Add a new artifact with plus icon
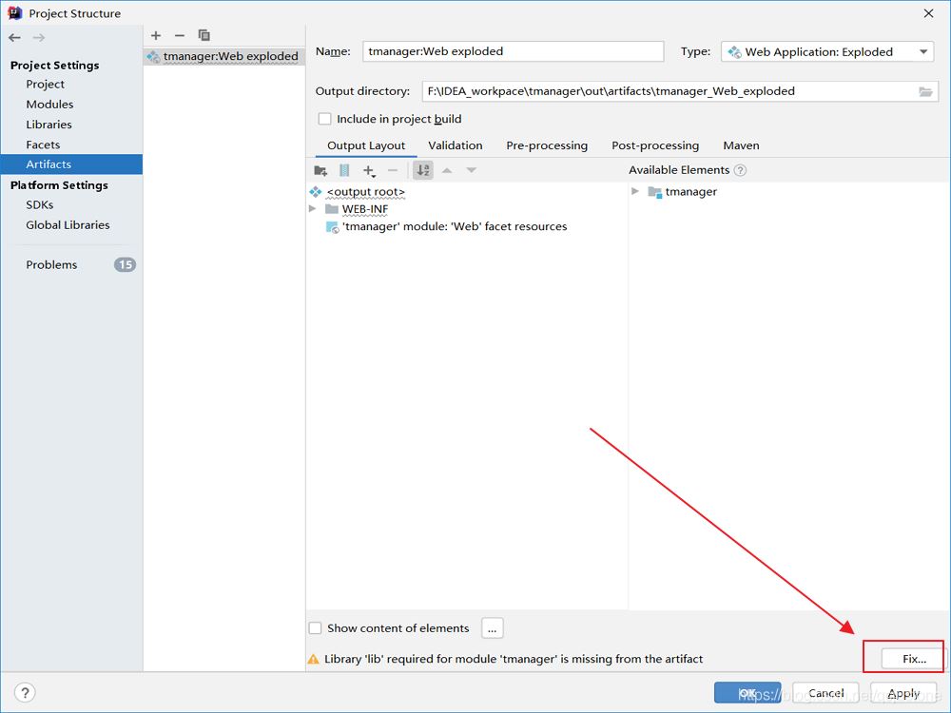The width and height of the screenshot is (951, 713). pyautogui.click(x=156, y=35)
